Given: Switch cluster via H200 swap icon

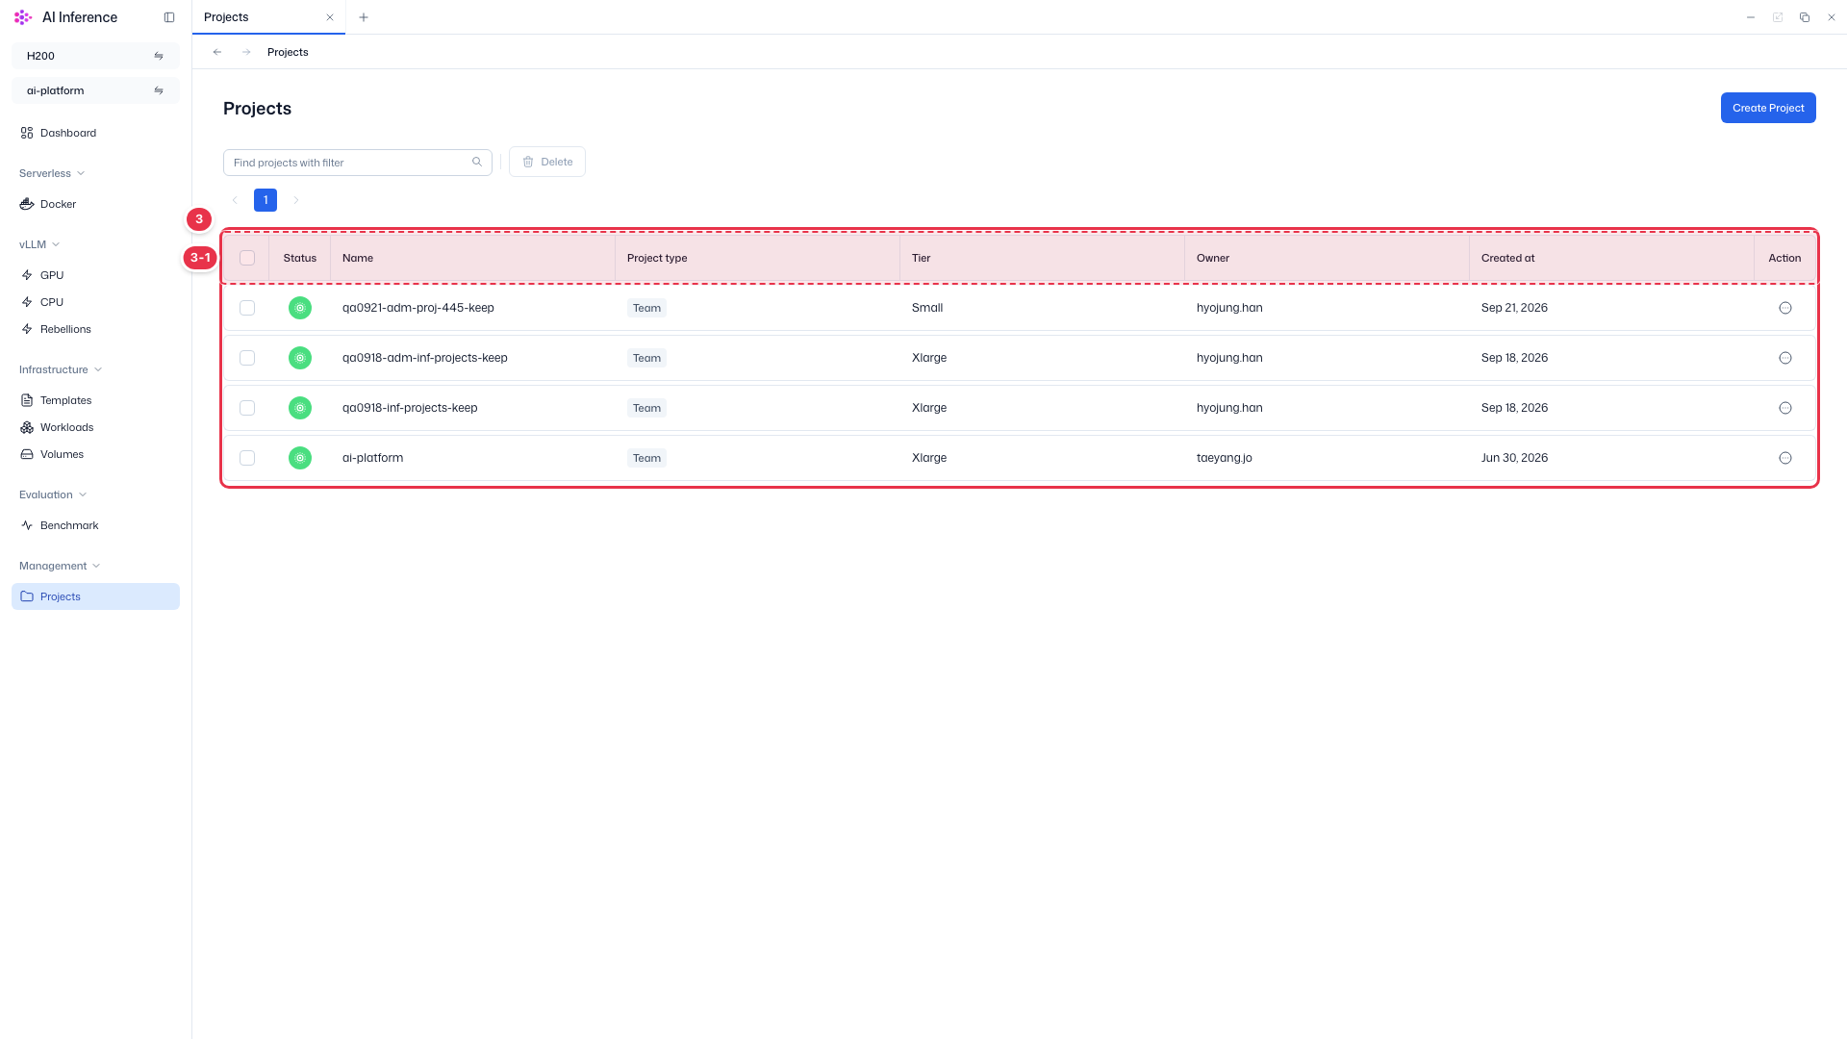Looking at the screenshot, I should click(159, 56).
